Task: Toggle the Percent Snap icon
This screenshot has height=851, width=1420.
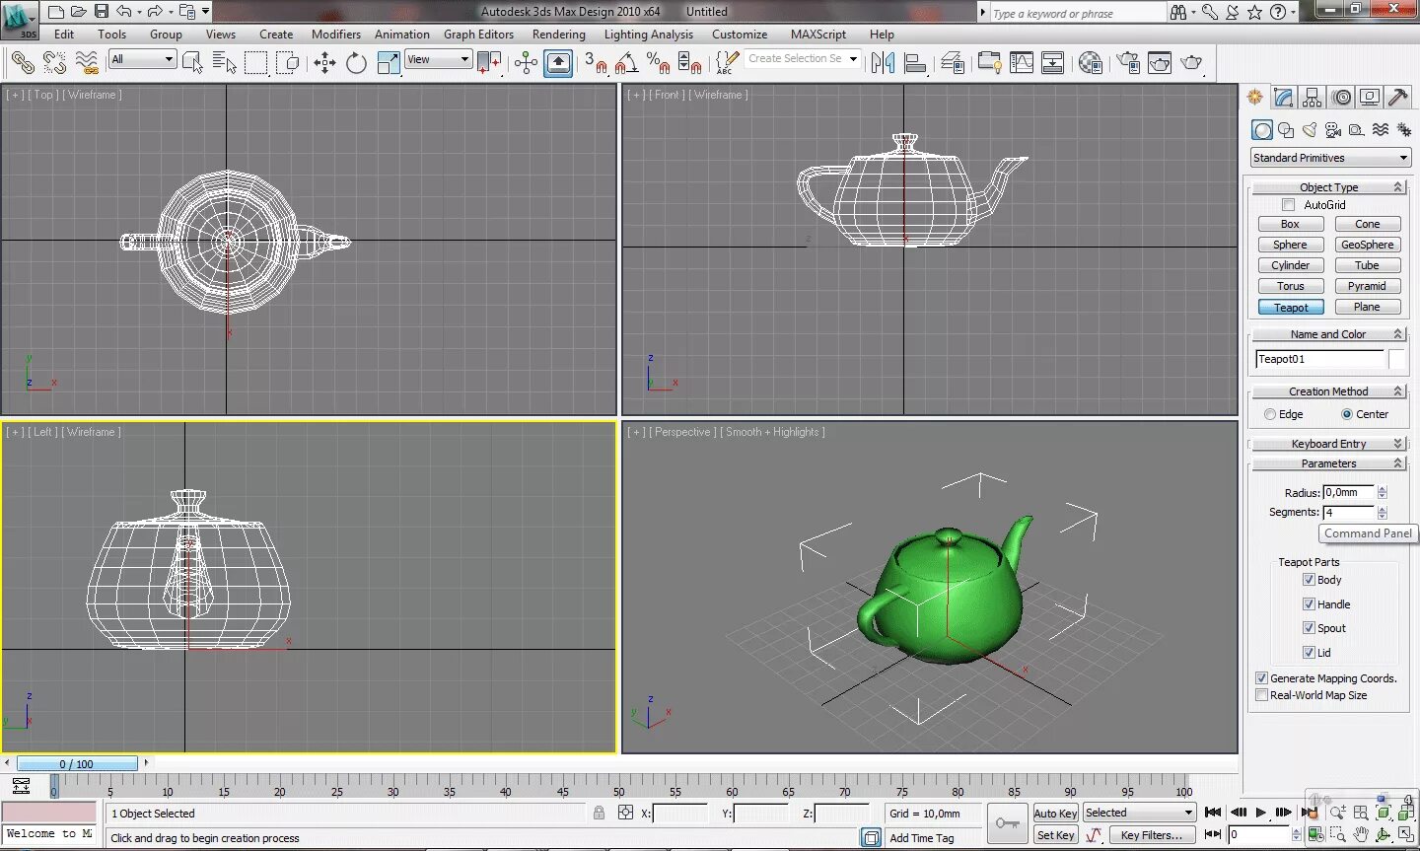Action: 659,63
